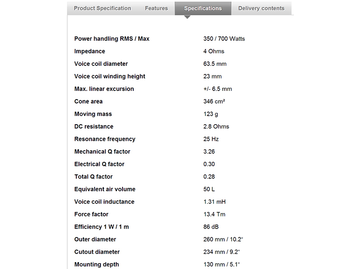Click the Max. linear excursion label

(104, 89)
